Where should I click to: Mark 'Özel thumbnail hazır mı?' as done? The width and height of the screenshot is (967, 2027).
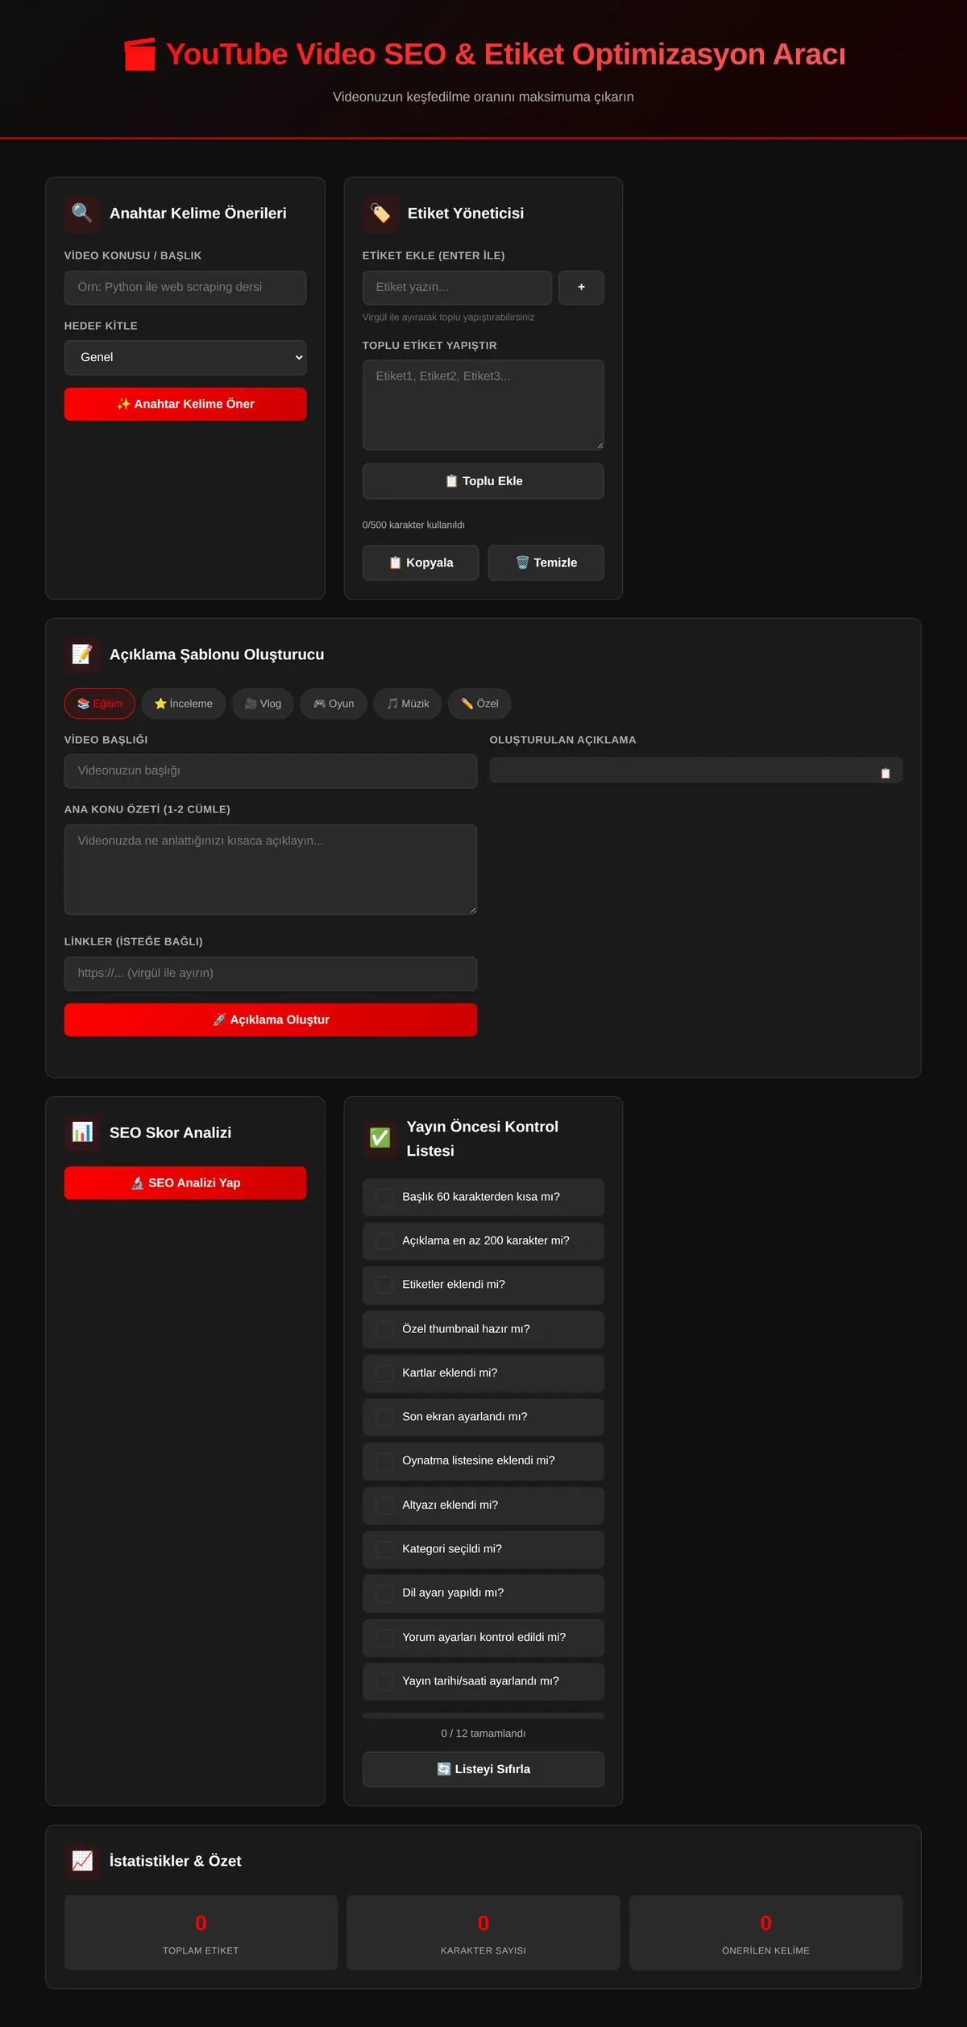[385, 1329]
